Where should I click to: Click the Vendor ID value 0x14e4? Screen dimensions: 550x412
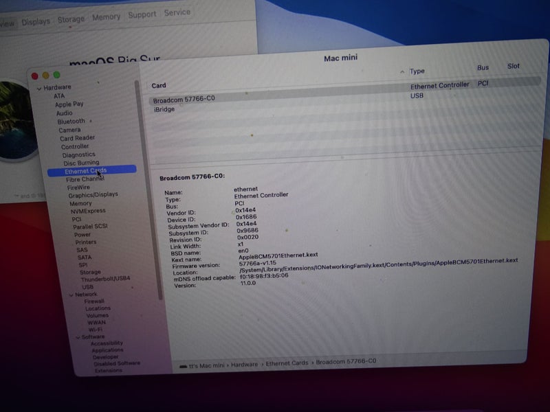pyautogui.click(x=245, y=210)
